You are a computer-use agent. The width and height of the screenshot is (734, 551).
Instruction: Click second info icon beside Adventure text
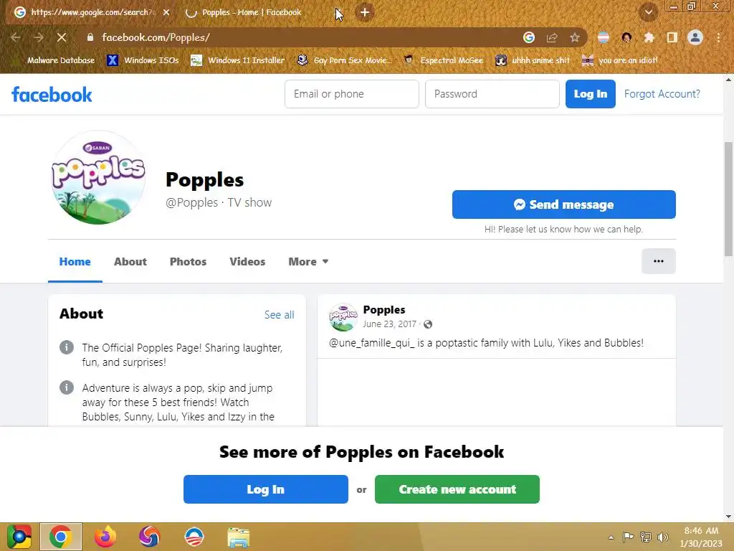67,387
